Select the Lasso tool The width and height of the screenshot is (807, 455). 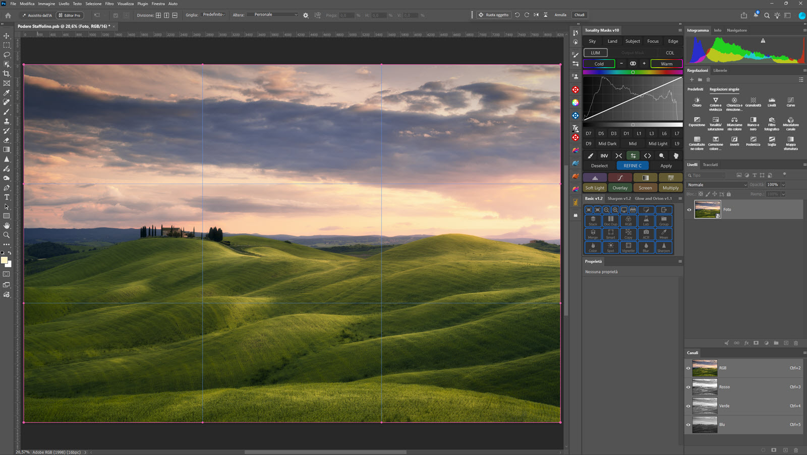(x=7, y=54)
